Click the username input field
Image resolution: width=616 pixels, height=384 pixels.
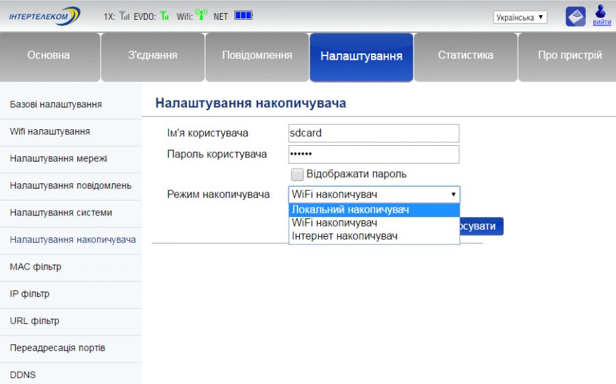pos(374,133)
